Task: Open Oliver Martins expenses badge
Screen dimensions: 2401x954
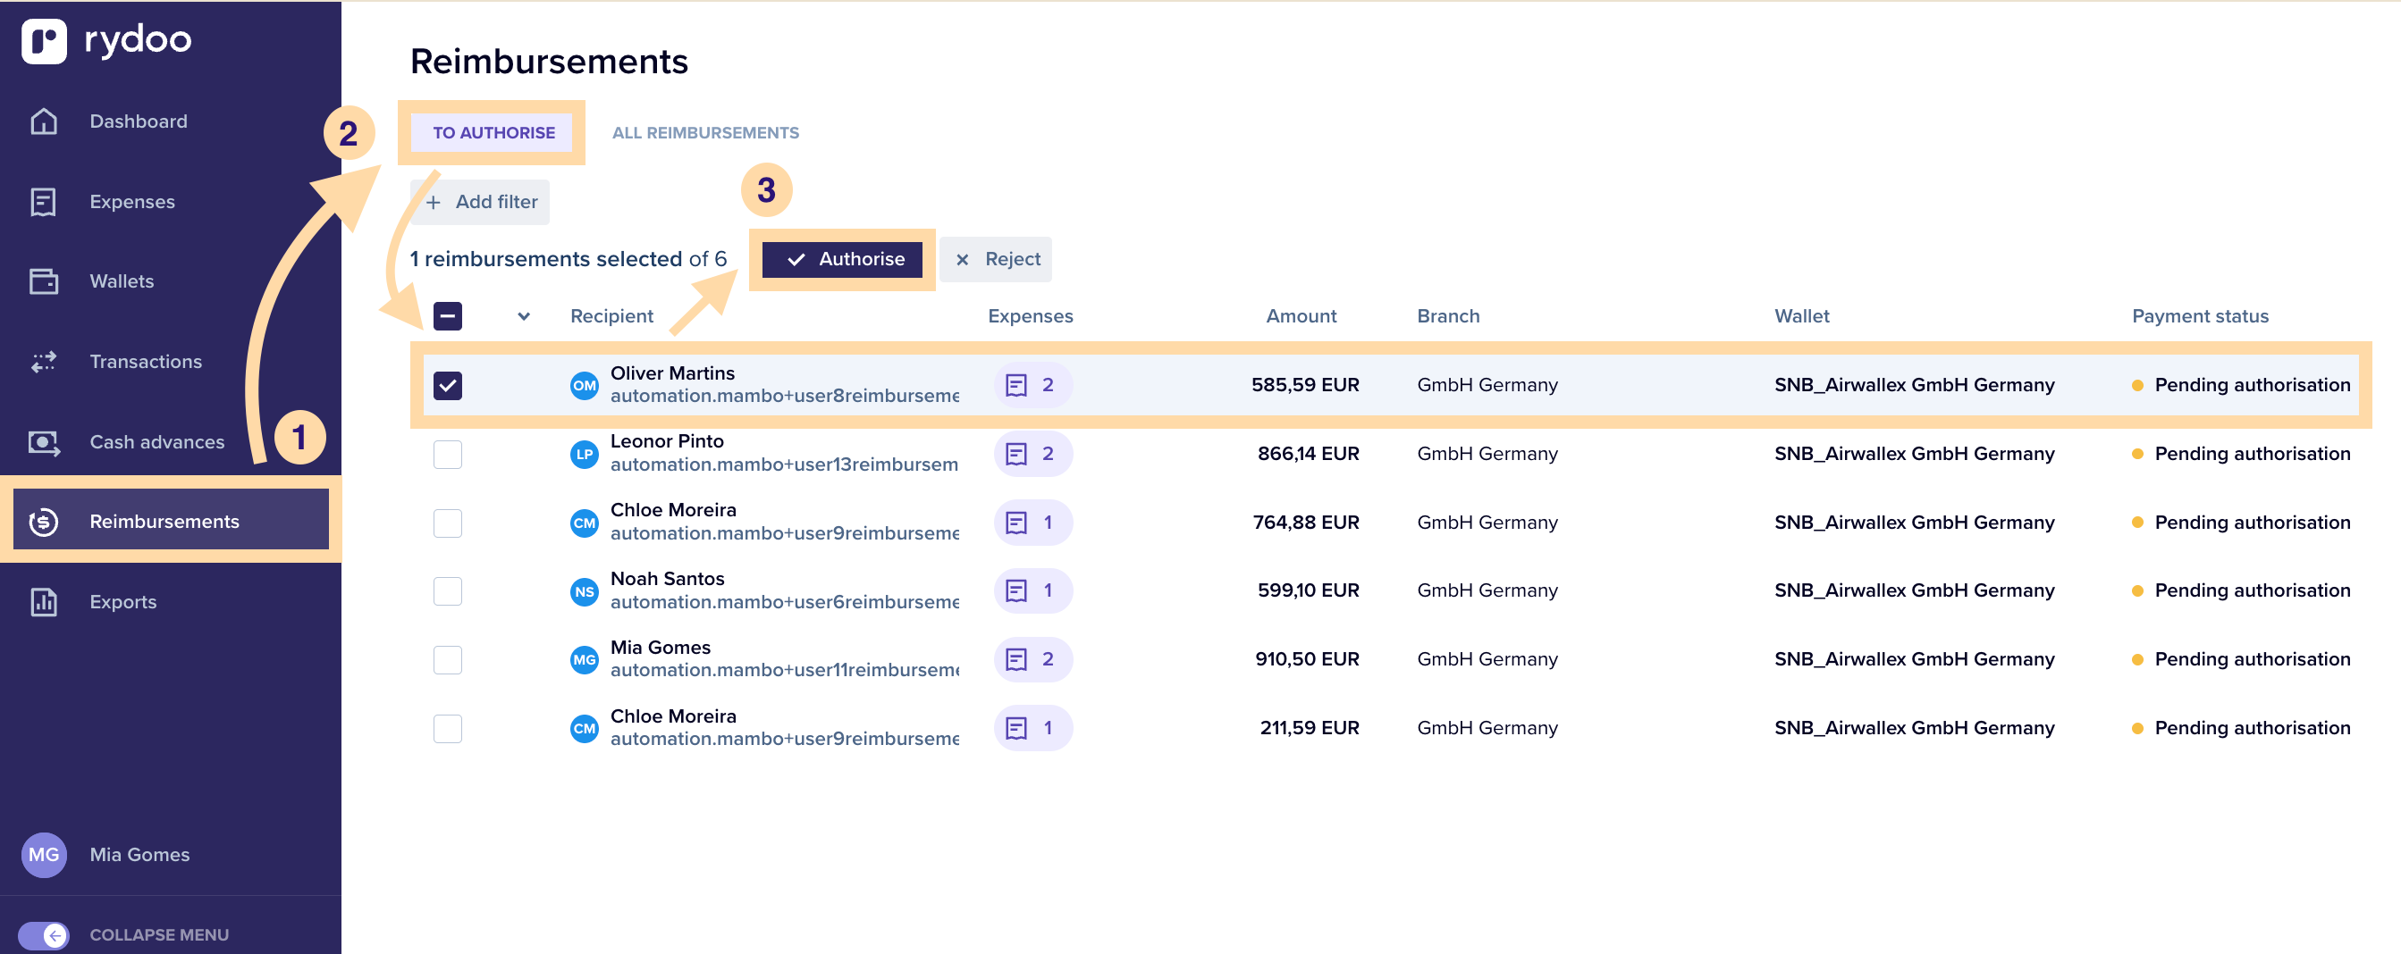Action: pyautogui.click(x=1032, y=385)
